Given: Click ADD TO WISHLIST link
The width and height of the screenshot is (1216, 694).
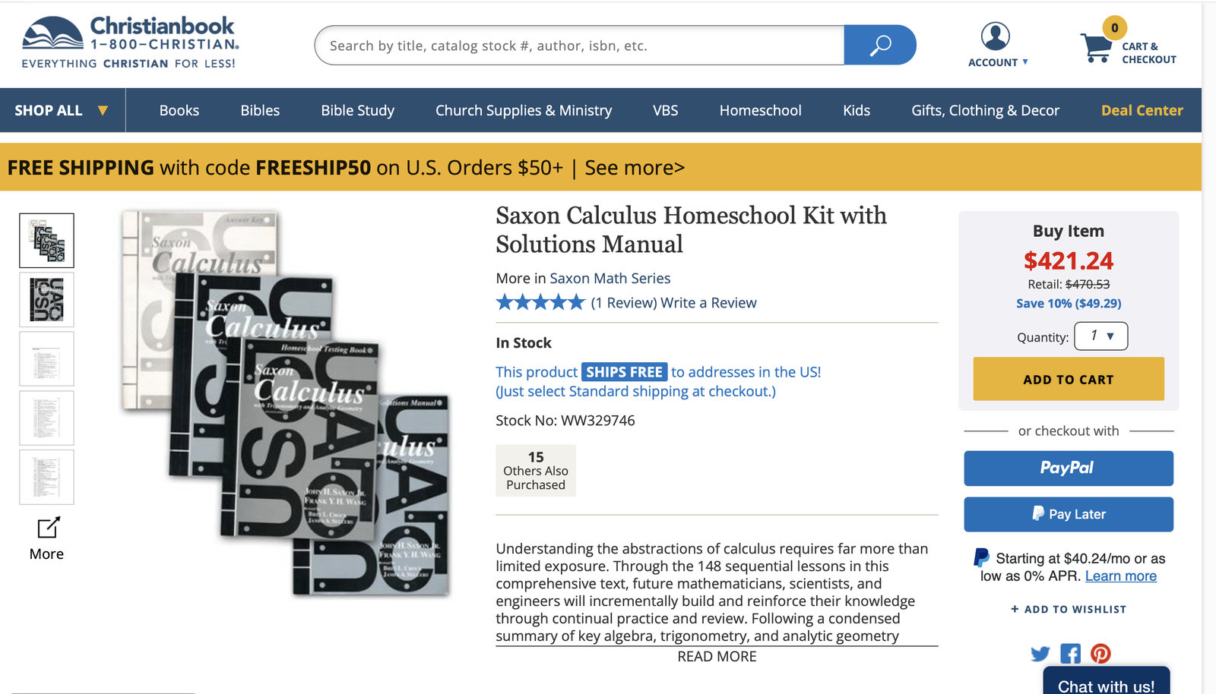Looking at the screenshot, I should pyautogui.click(x=1068, y=609).
